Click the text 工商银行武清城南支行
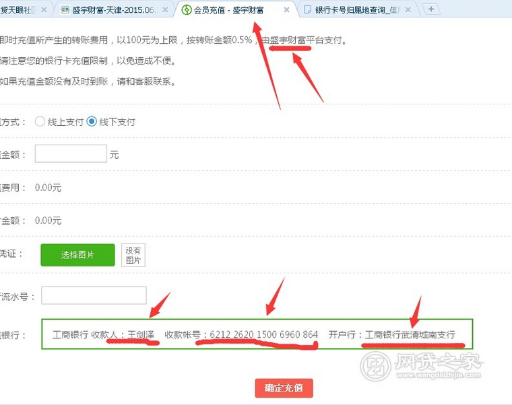The width and height of the screenshot is (512, 405). click(410, 334)
